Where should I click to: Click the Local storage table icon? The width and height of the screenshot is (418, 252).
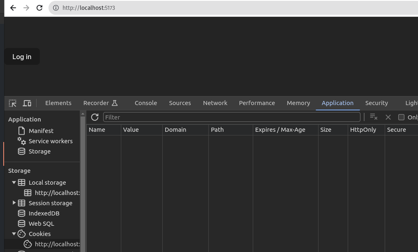tap(22, 183)
